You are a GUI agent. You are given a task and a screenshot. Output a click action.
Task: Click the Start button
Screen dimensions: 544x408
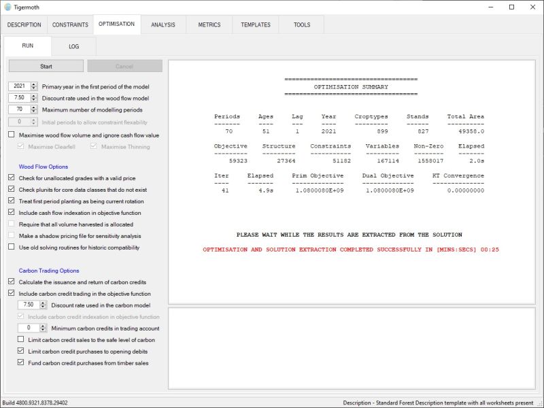click(x=46, y=66)
